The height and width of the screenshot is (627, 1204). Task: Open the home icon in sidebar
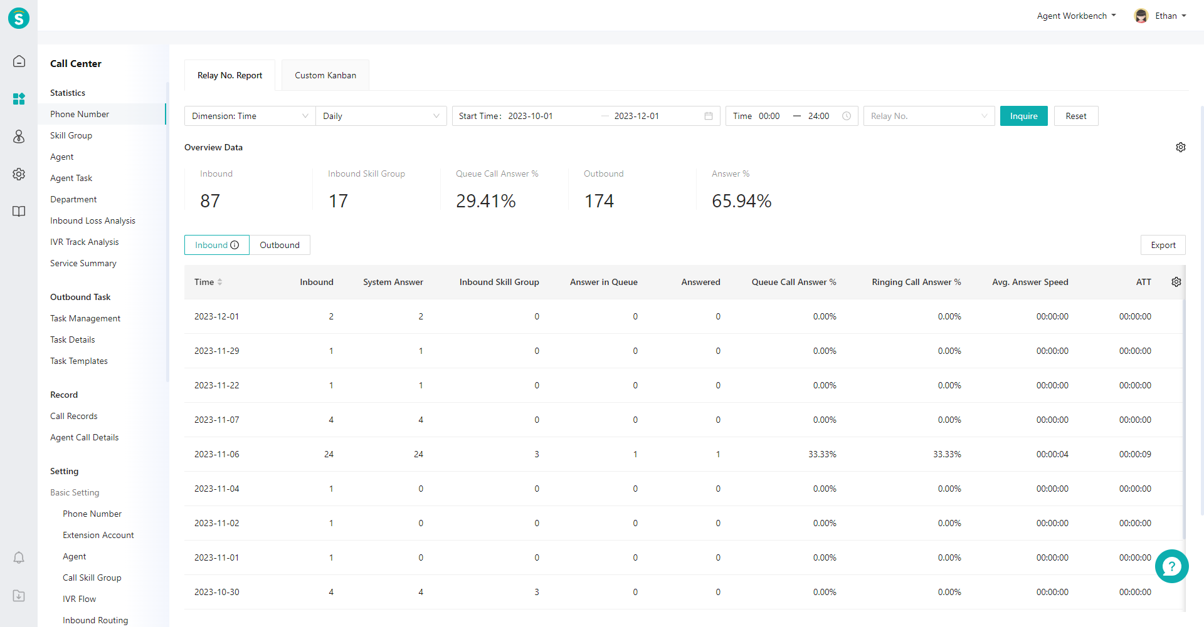[19, 61]
